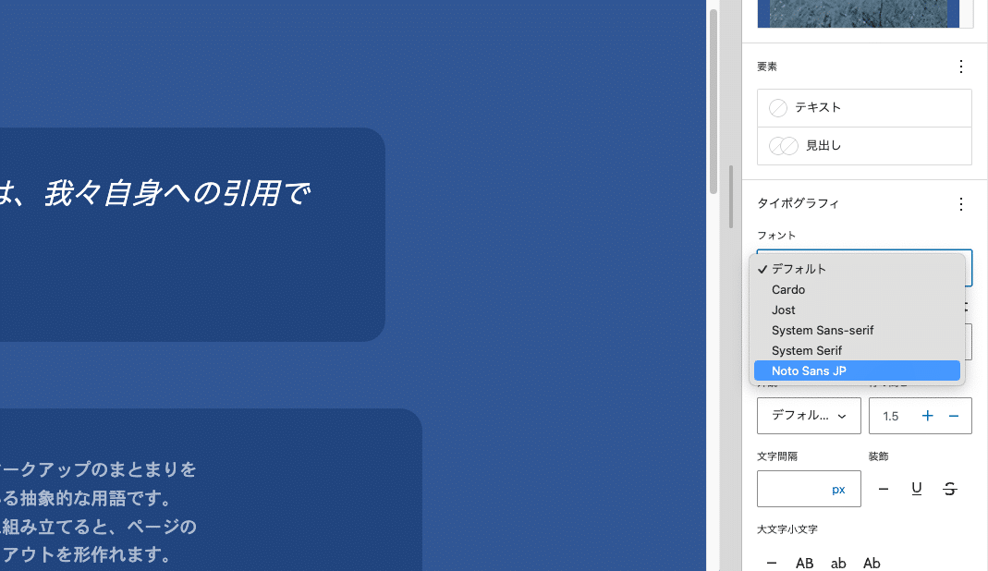Open タイポグラフィ options three-dot menu
Screen dimensions: 988x571
960,204
